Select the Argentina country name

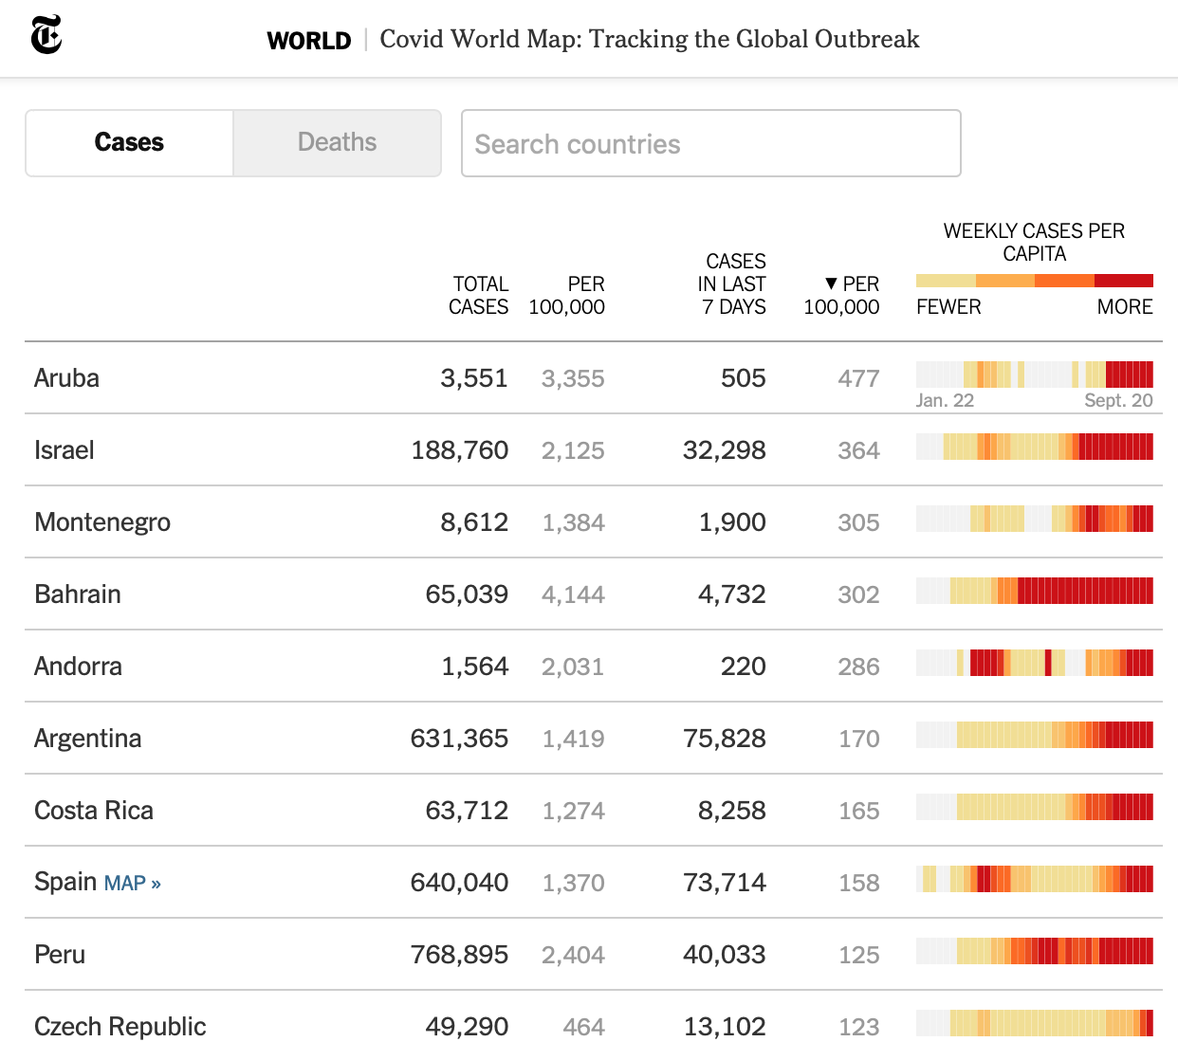88,739
